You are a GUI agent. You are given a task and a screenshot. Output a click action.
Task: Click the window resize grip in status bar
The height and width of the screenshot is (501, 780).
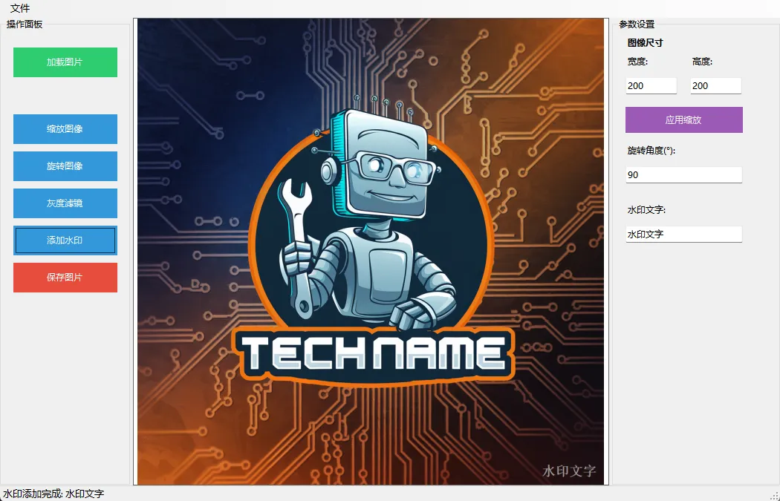774,495
